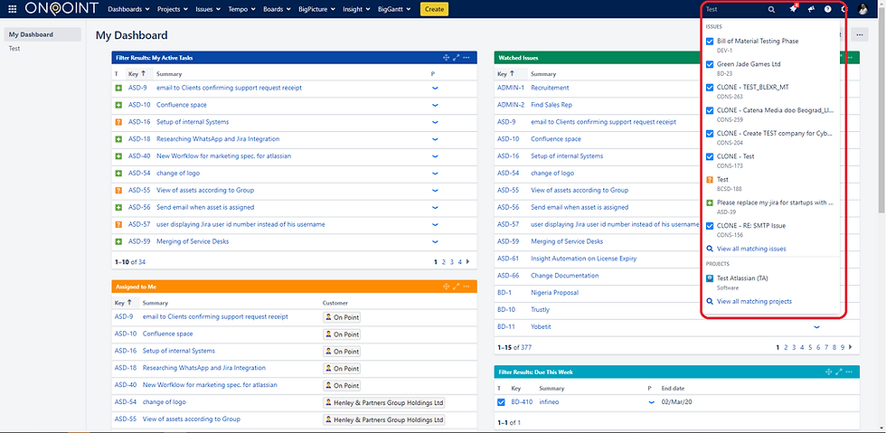Click next page arrow in Watched Issues

click(x=851, y=347)
